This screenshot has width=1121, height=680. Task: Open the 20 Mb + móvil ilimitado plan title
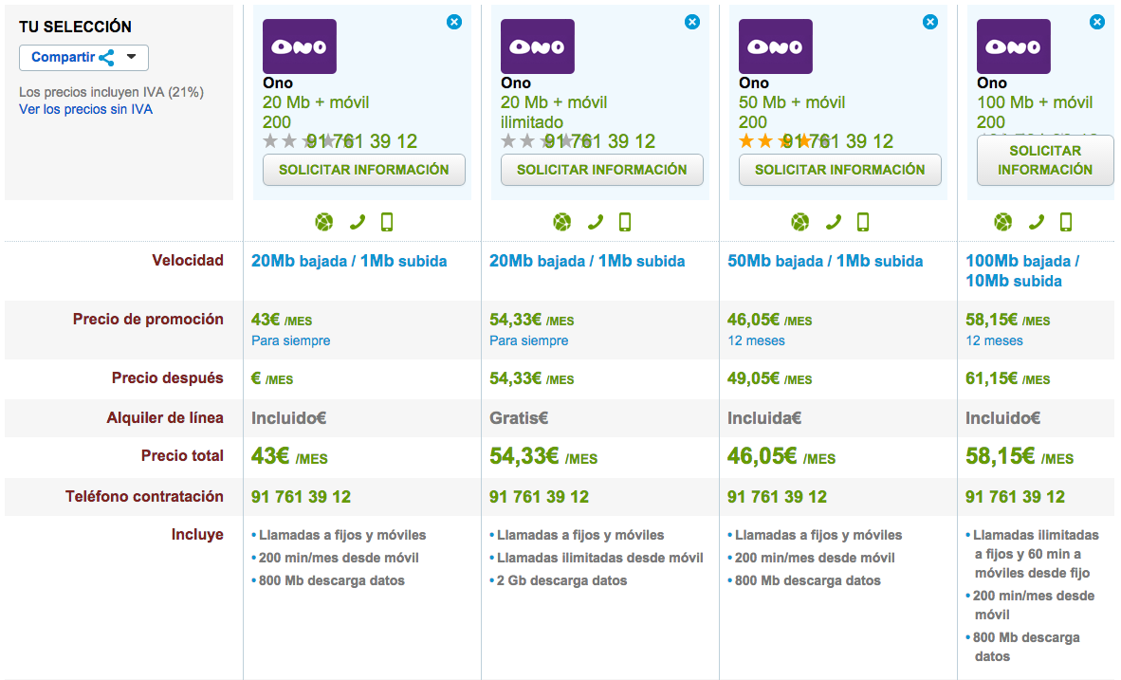click(554, 112)
